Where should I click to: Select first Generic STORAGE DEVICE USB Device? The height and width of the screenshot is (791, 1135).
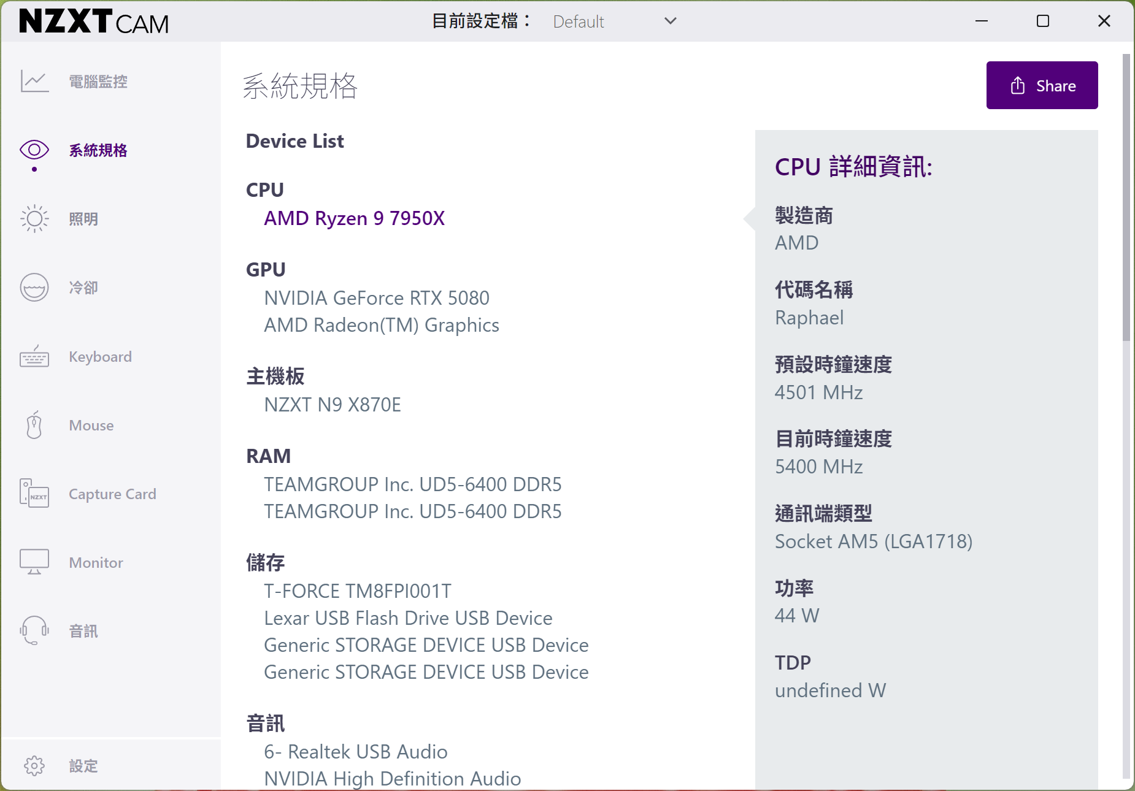[426, 645]
